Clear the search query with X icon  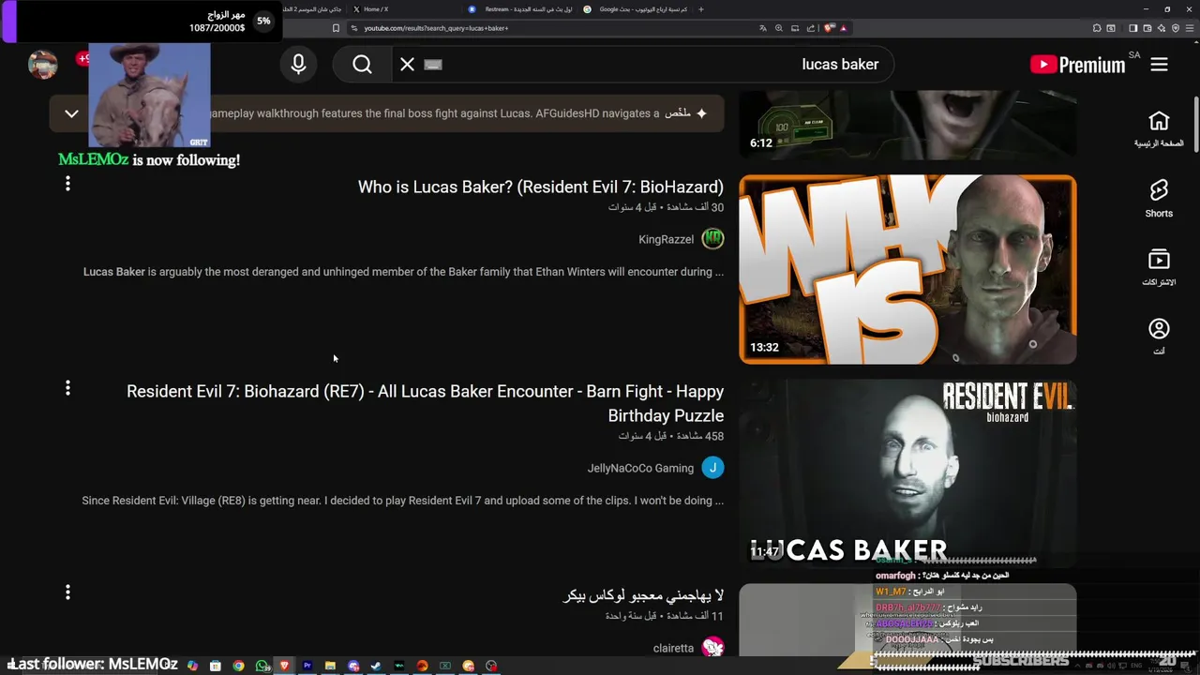click(x=407, y=64)
